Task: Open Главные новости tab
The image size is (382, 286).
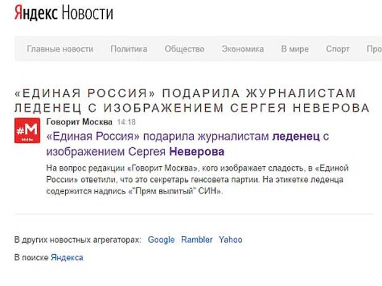Action: [60, 49]
